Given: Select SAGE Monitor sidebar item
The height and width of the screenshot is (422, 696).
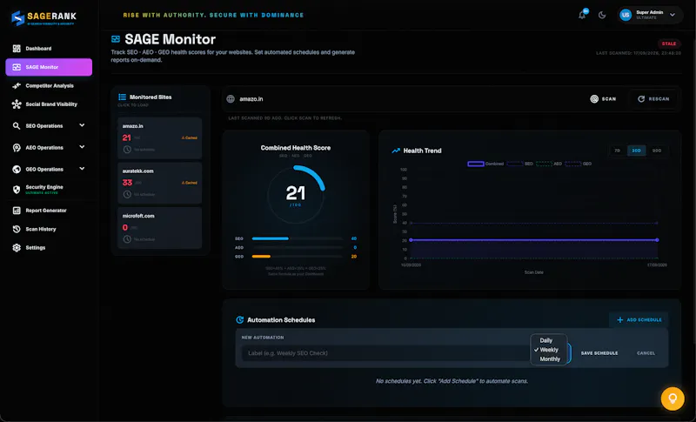Looking at the screenshot, I should (49, 67).
